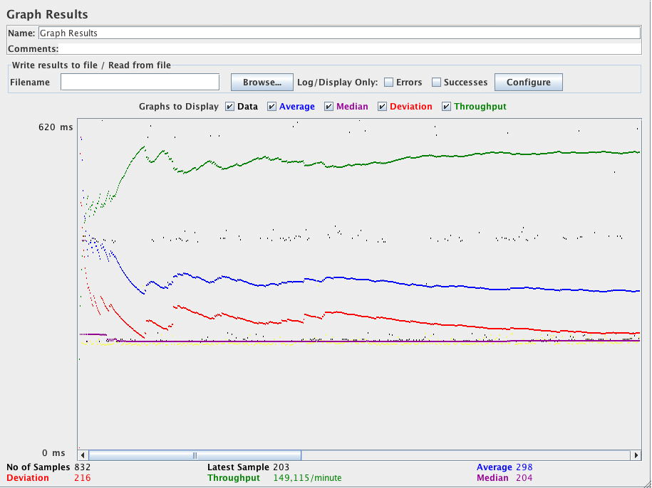The width and height of the screenshot is (652, 488).
Task: Open the Configure results dialog
Action: click(x=528, y=81)
